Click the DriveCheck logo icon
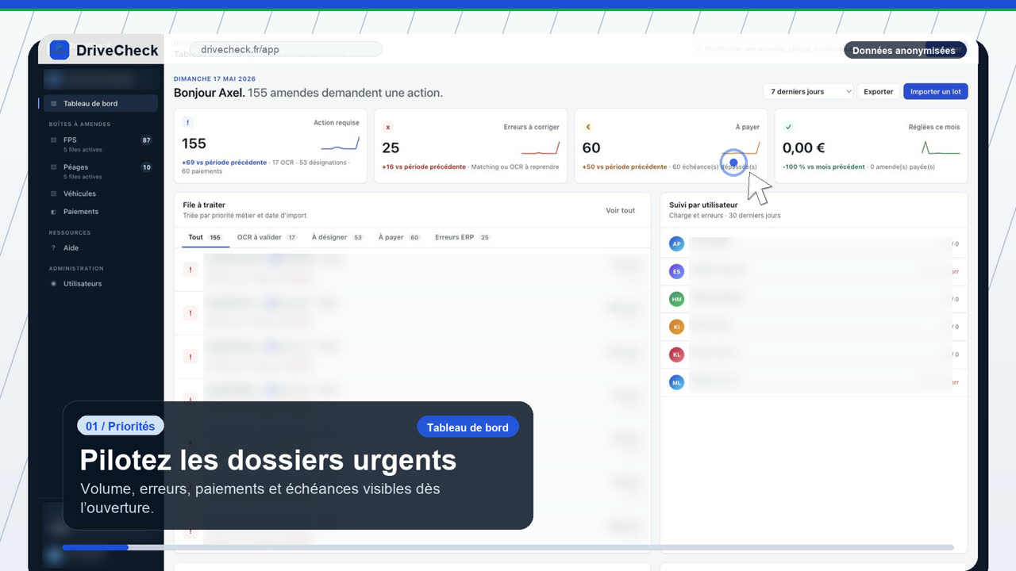 pos(60,50)
